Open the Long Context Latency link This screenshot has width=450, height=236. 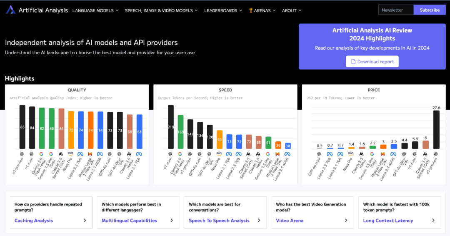click(388, 221)
